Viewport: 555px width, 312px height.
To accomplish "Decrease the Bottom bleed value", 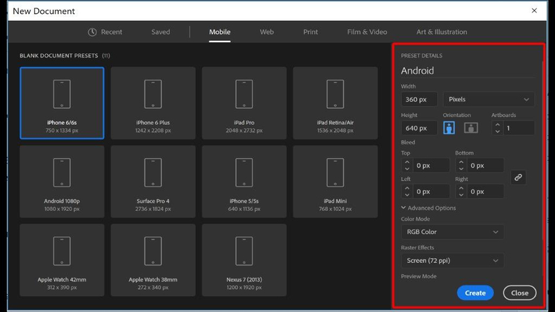I will (461, 168).
